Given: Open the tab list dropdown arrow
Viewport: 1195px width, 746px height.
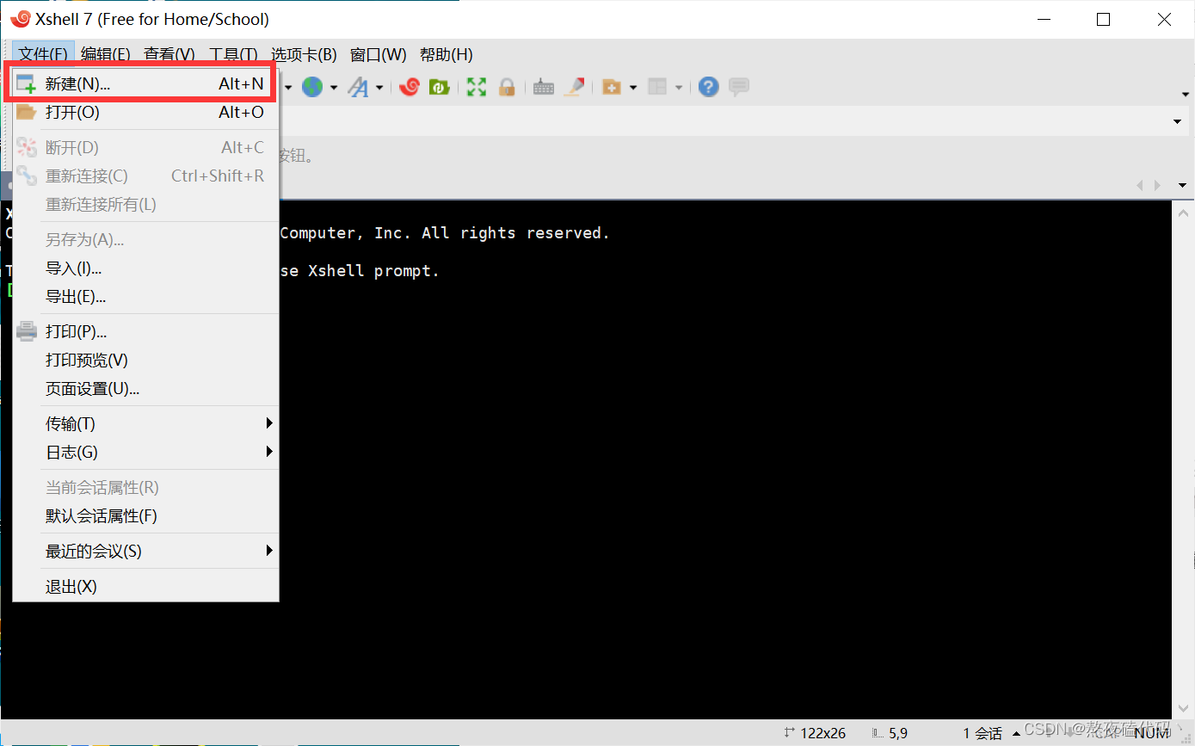Looking at the screenshot, I should tap(1182, 185).
